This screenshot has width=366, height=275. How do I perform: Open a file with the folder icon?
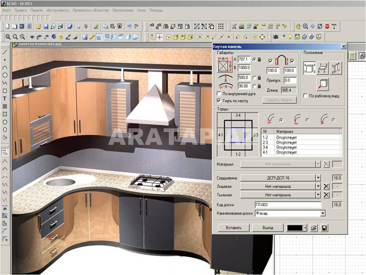[x=38, y=27]
